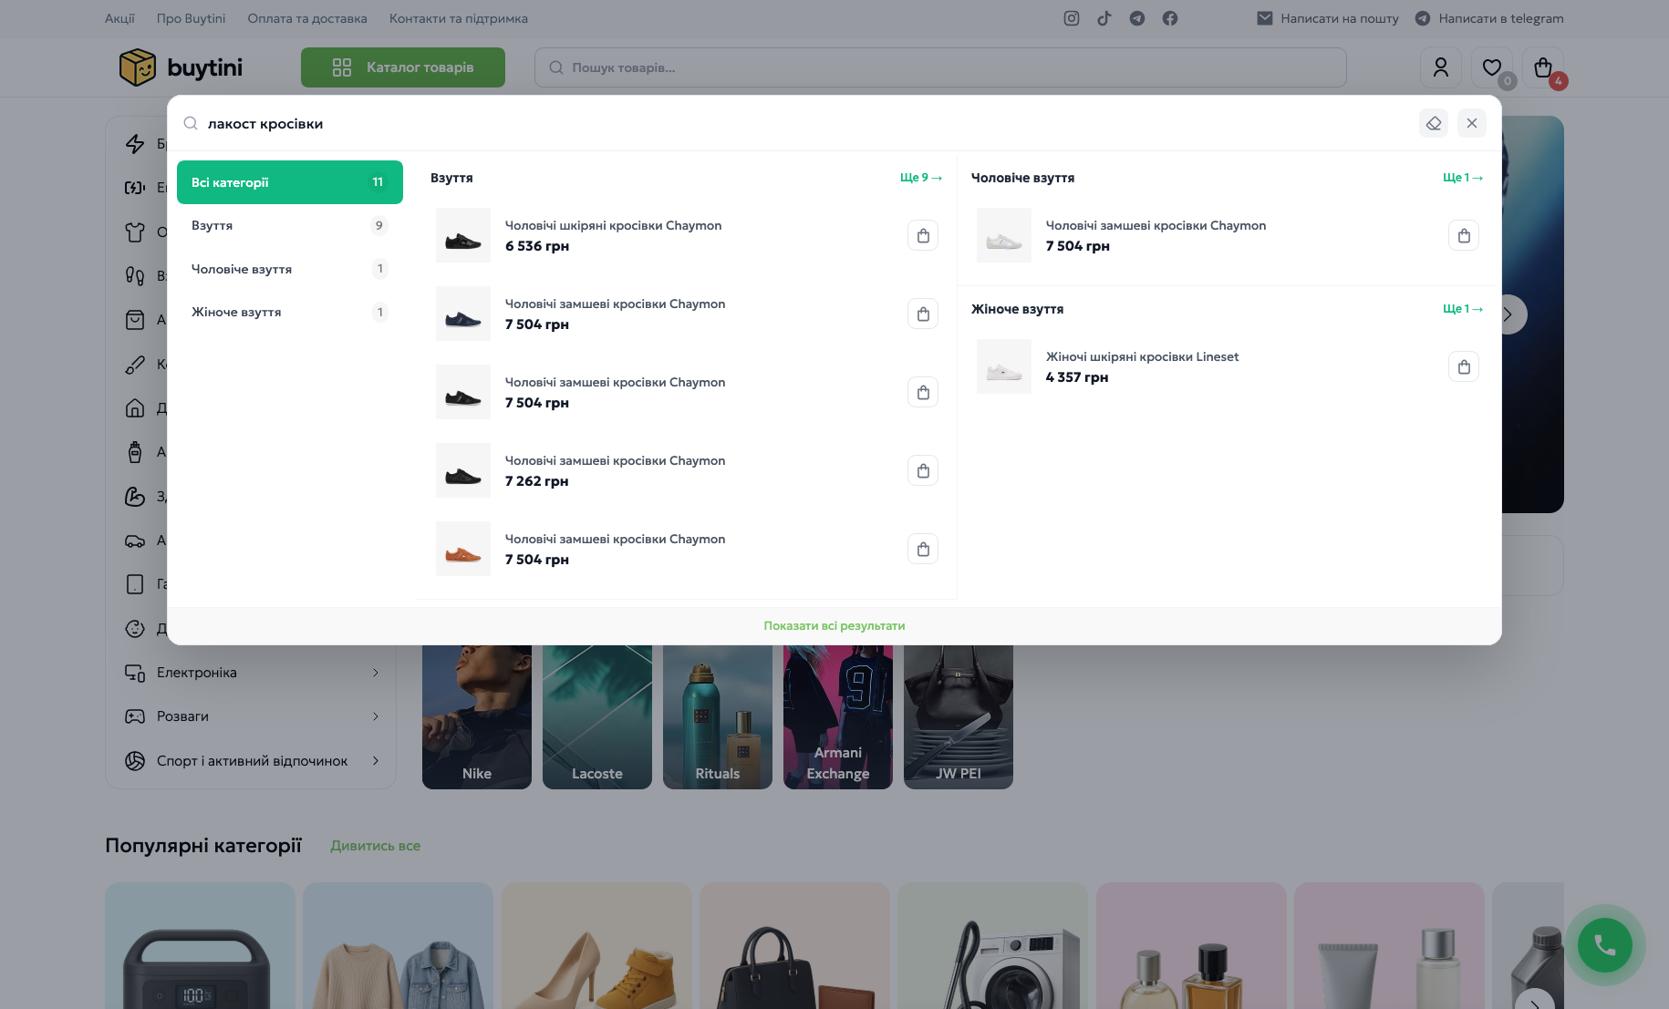Expand the Розваги category chevron
1669x1009 pixels.
[x=375, y=716]
